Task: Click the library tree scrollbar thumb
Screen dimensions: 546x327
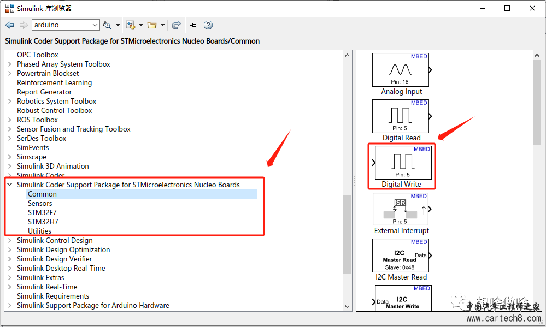Action: (347, 234)
